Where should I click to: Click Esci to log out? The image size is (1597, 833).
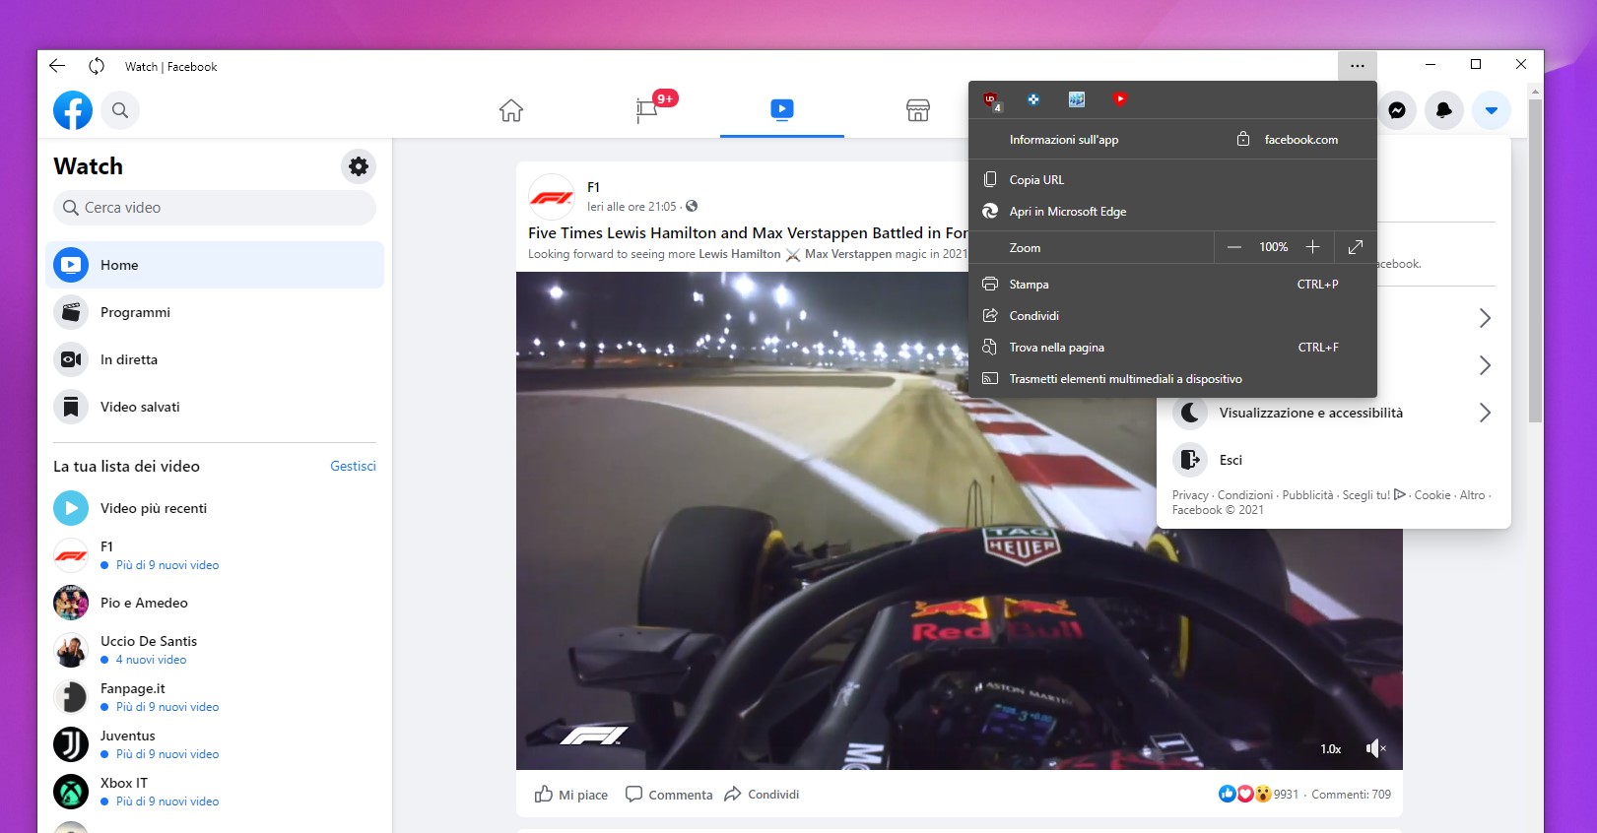pyautogui.click(x=1332, y=460)
